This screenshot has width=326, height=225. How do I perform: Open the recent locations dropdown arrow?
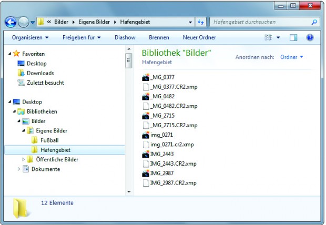33,22
